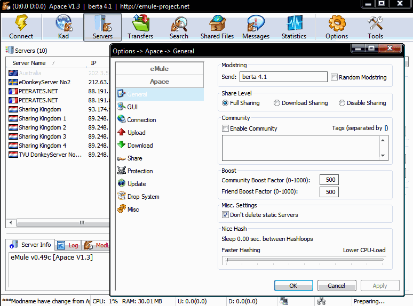The width and height of the screenshot is (413, 306).
Task: Select the Download Sharing radio button
Action: coord(277,103)
